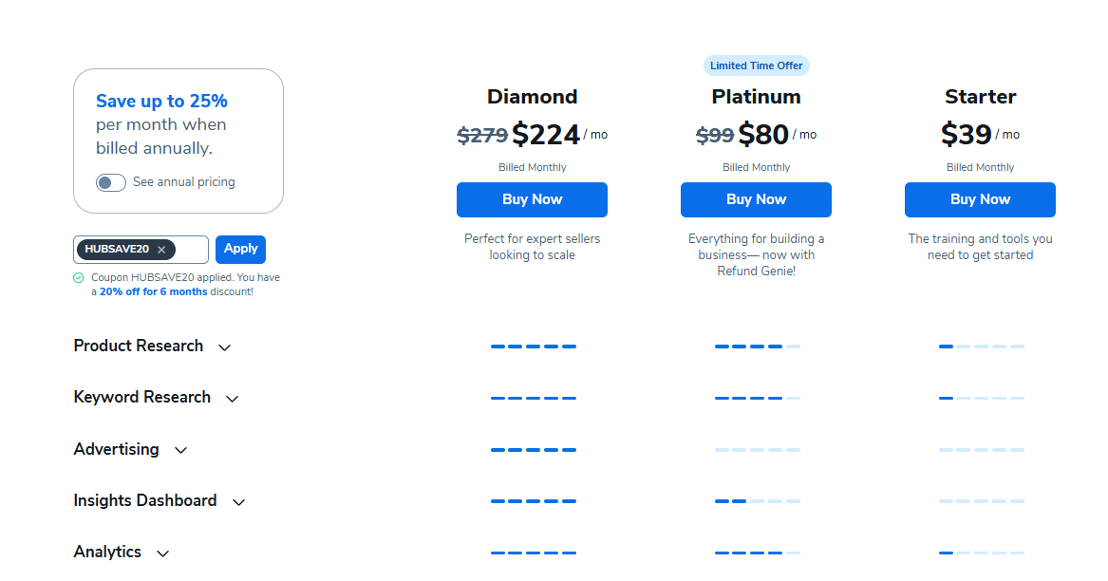Remove the HUBSAVE20 coupon tag
1108x581 pixels.
[161, 250]
